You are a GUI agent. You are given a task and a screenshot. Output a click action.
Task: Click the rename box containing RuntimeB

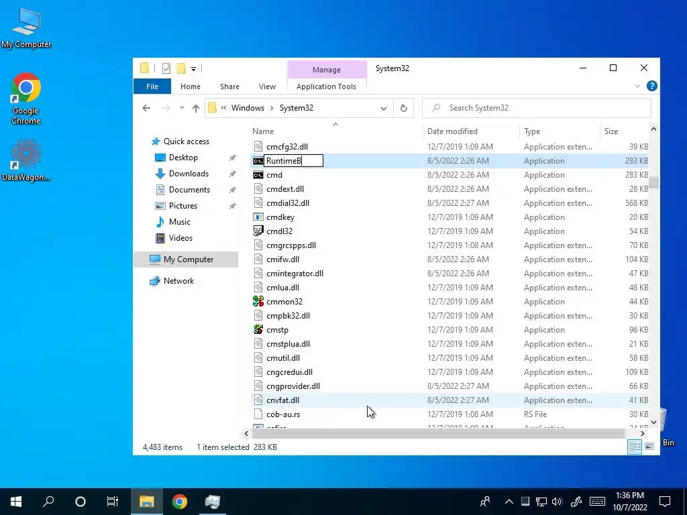point(293,161)
